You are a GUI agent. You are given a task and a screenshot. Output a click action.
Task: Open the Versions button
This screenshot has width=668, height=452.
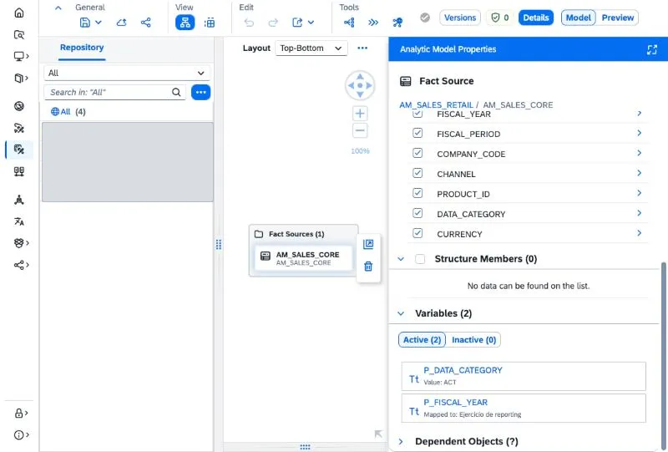tap(460, 18)
